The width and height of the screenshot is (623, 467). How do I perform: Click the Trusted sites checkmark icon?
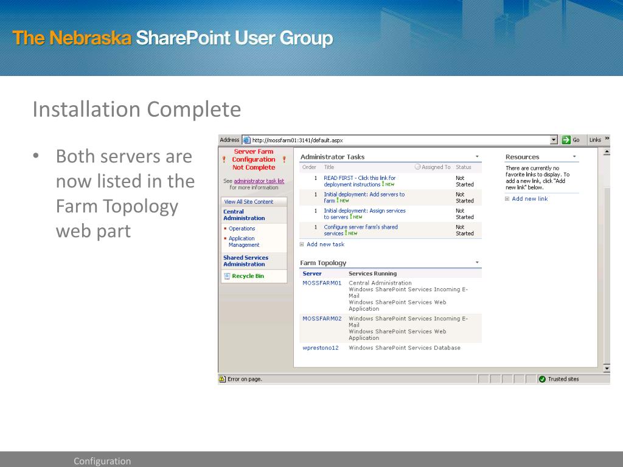(x=542, y=379)
